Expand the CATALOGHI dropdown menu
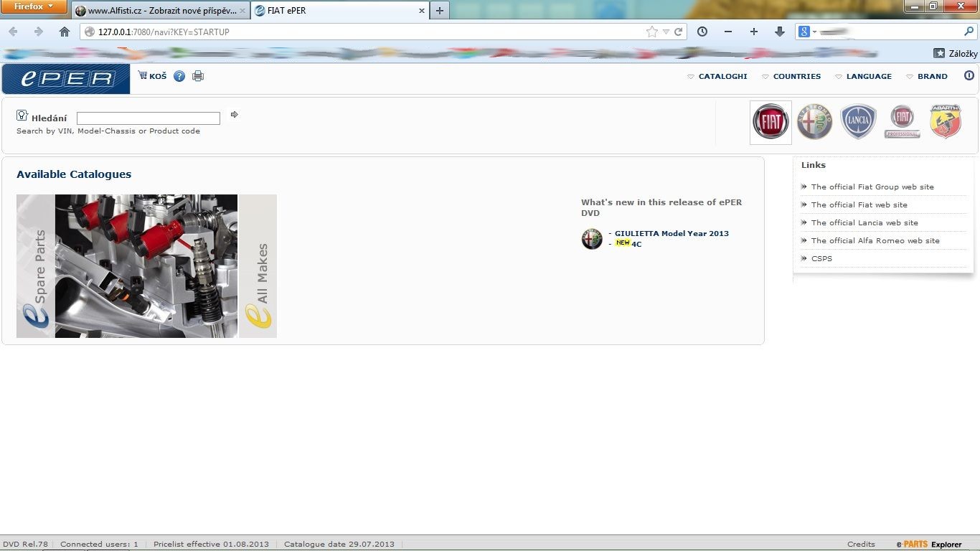 tap(717, 76)
